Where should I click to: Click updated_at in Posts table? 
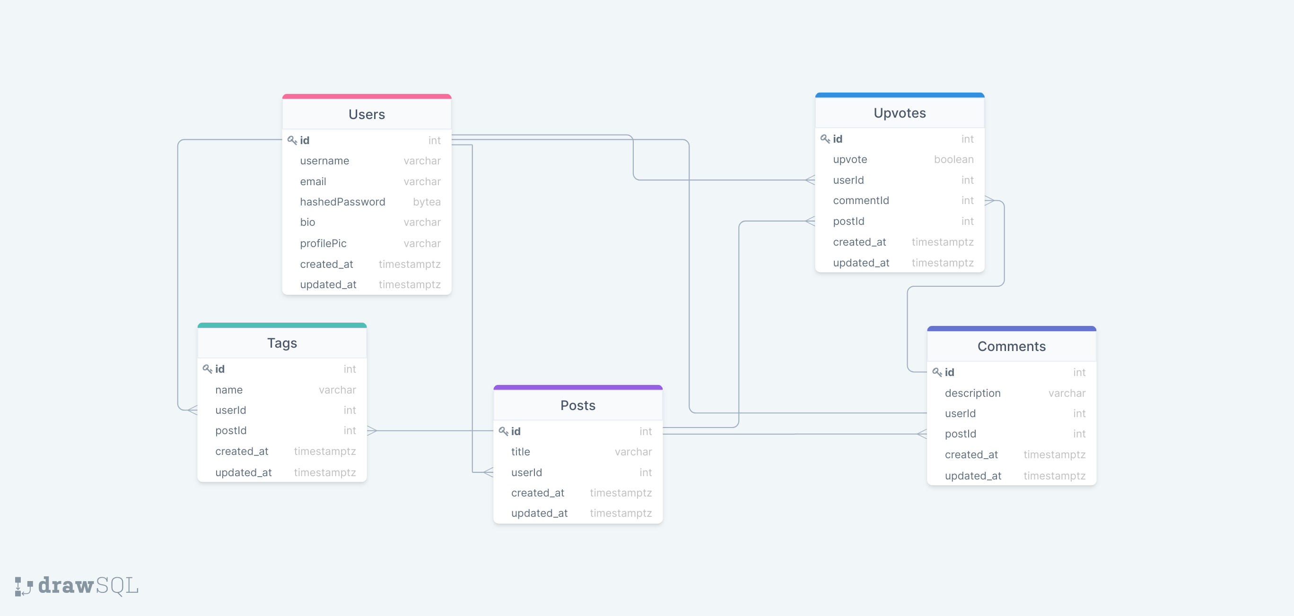pos(577,513)
